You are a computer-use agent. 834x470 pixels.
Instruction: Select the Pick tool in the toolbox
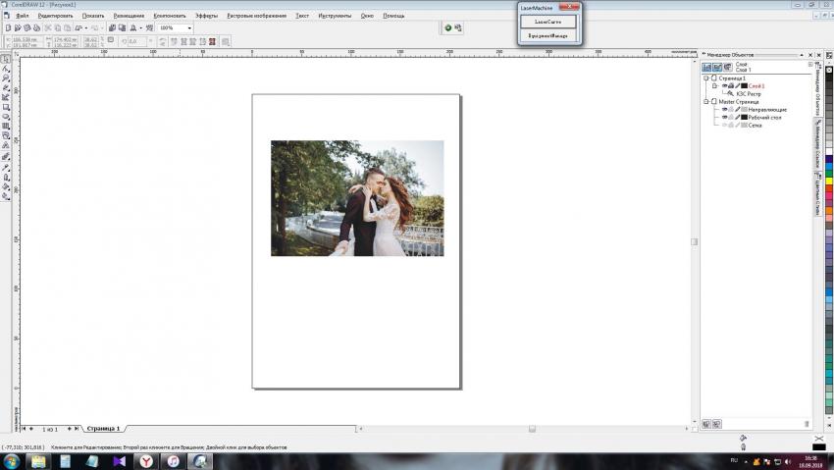[5, 60]
